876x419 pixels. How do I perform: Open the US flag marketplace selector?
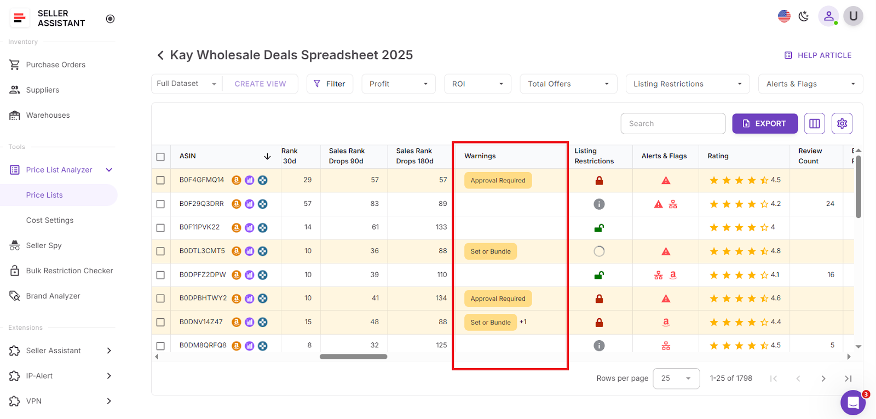pos(784,16)
